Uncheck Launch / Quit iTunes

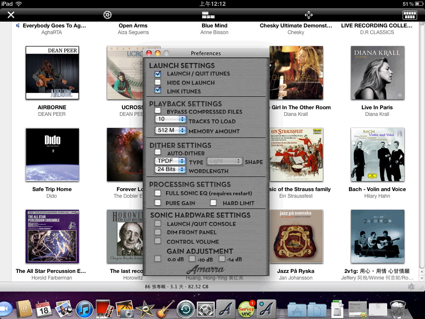click(157, 74)
